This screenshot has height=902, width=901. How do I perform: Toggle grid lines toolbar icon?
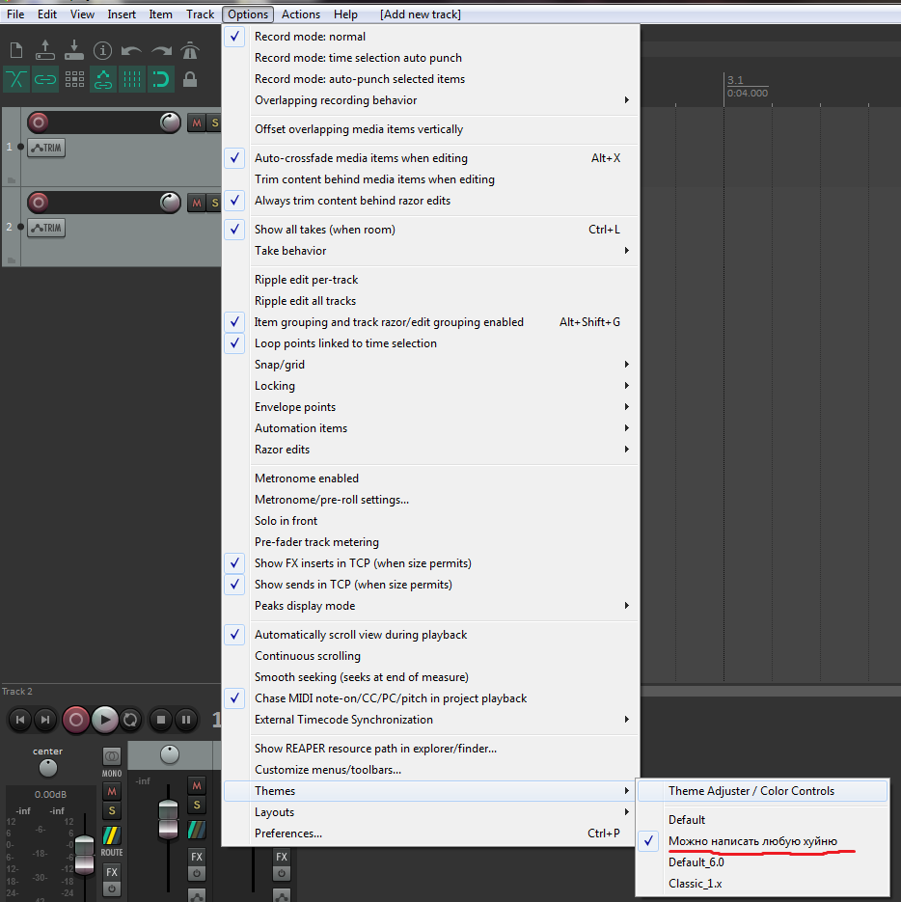132,79
